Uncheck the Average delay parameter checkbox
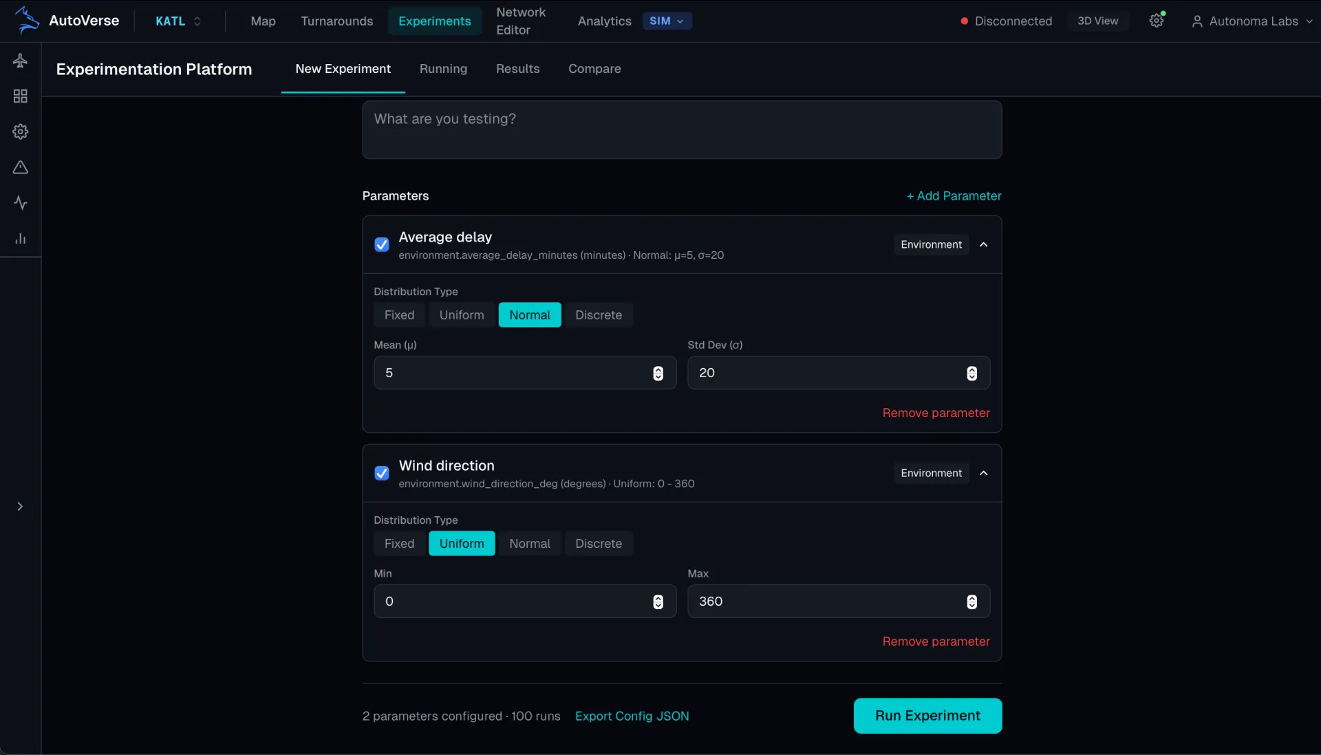The image size is (1321, 755). coord(381,244)
